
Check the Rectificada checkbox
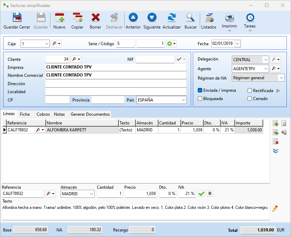tap(250, 90)
